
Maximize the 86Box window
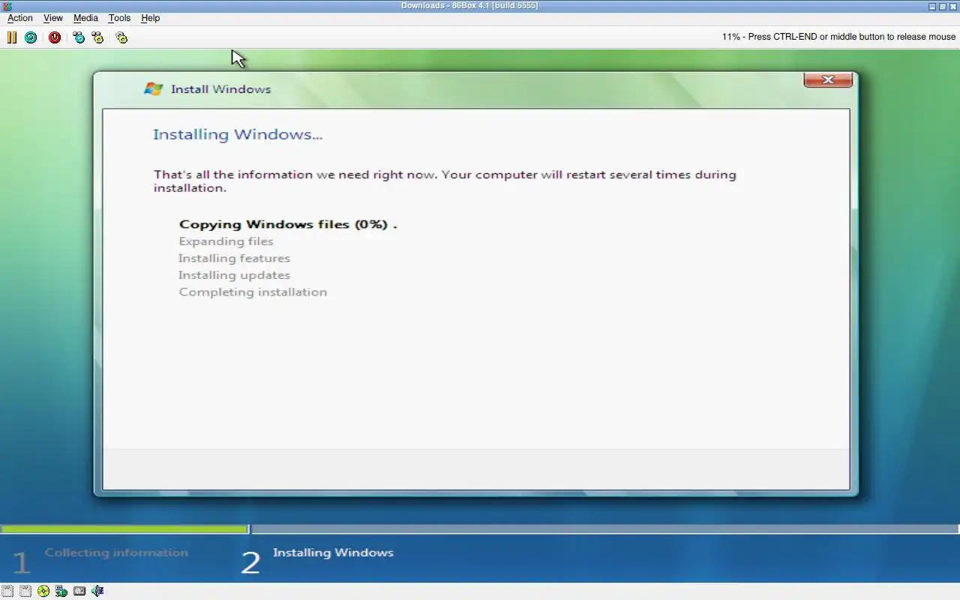pyautogui.click(x=943, y=6)
